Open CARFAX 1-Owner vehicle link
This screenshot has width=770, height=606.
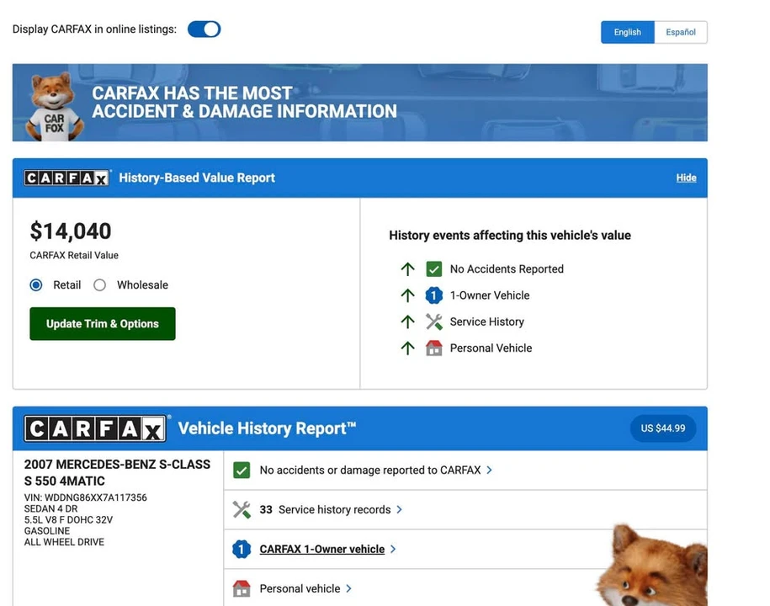[x=322, y=549]
